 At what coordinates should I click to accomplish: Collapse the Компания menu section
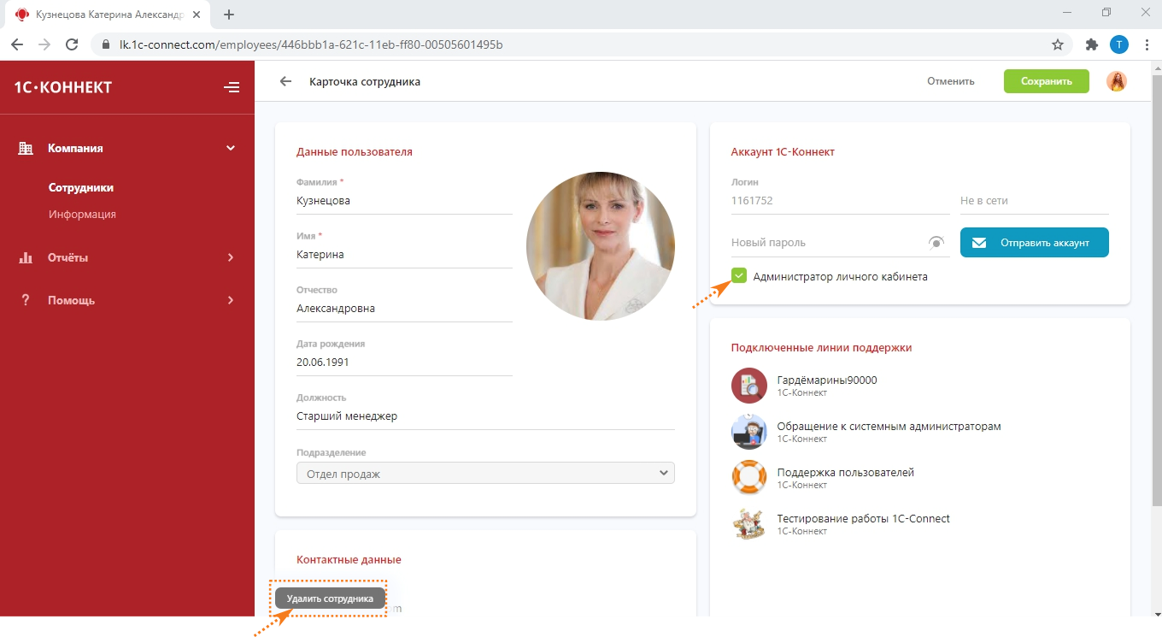pyautogui.click(x=126, y=148)
